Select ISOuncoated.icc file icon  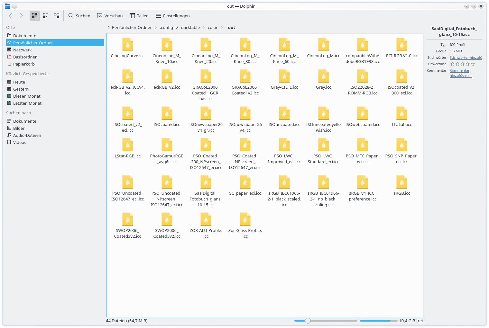(x=284, y=113)
